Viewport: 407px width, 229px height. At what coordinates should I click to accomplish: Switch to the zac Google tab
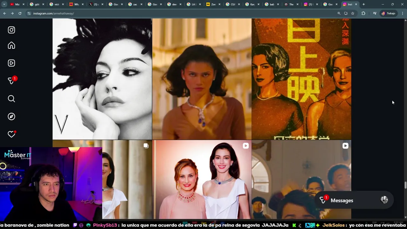pos(135,4)
